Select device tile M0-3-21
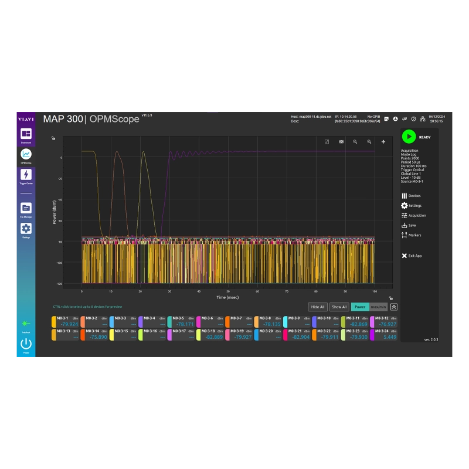This screenshot has height=469, width=469. click(x=297, y=334)
